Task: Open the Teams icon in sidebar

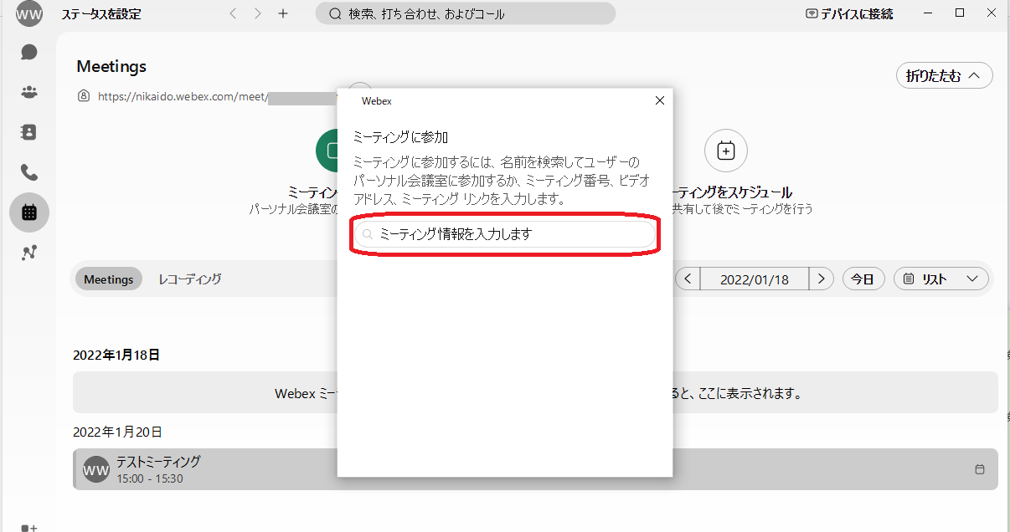Action: click(x=29, y=92)
